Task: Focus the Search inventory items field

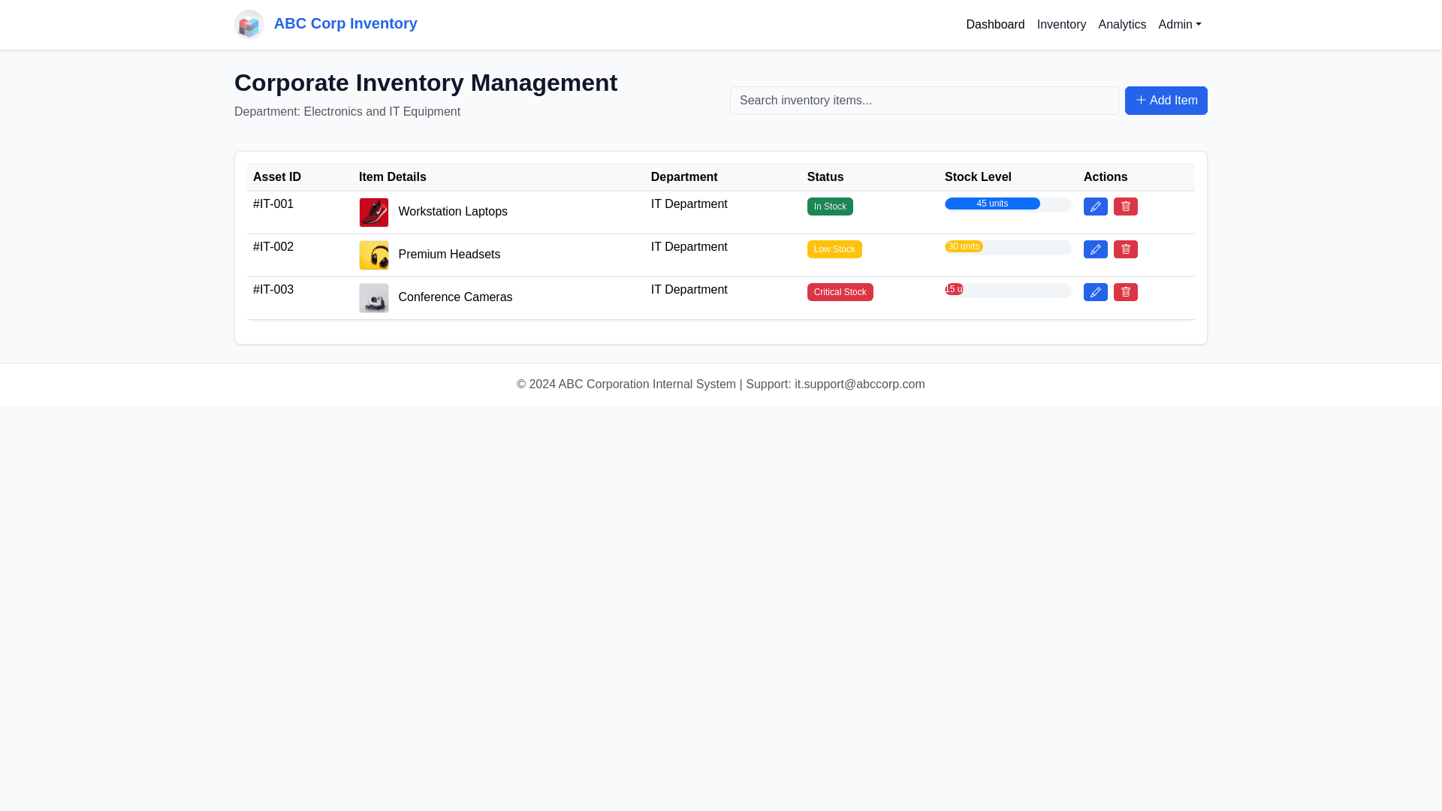Action: [x=924, y=101]
